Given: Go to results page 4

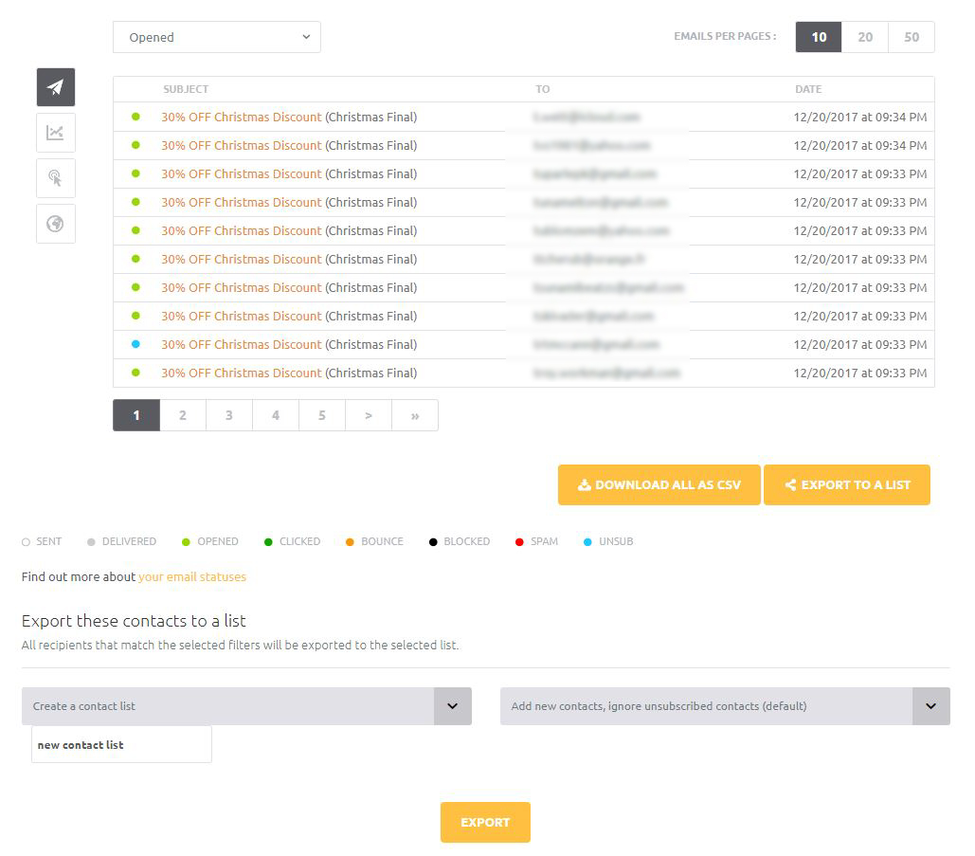Looking at the screenshot, I should coord(276,415).
